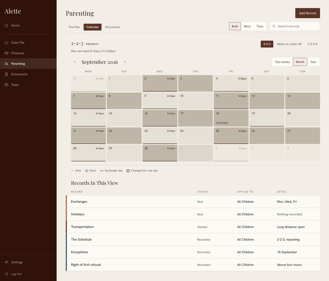Choose the 2-2-5-5 schedule pattern
The width and height of the screenshot is (329, 281).
pos(312,44)
